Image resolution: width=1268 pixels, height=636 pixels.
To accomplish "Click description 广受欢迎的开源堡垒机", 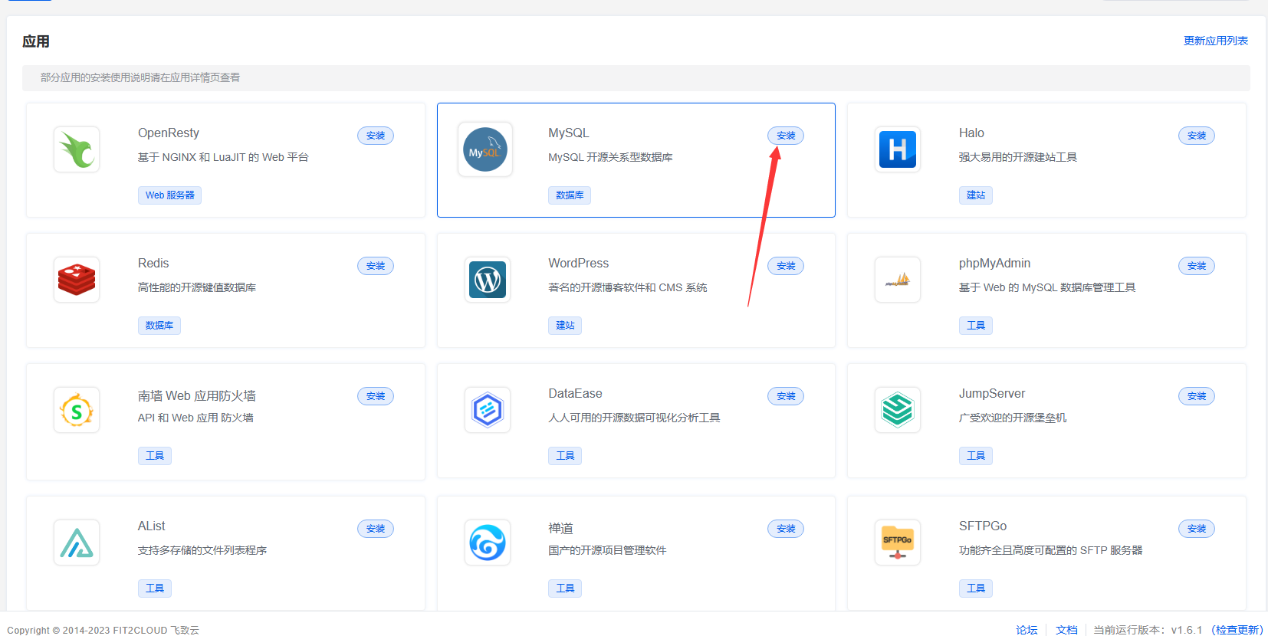I will [x=1013, y=418].
